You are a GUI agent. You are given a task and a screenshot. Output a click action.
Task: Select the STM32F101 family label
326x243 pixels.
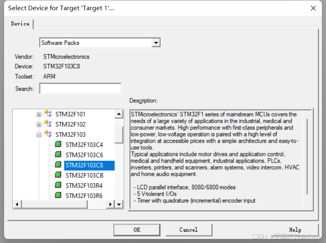[x=70, y=114]
